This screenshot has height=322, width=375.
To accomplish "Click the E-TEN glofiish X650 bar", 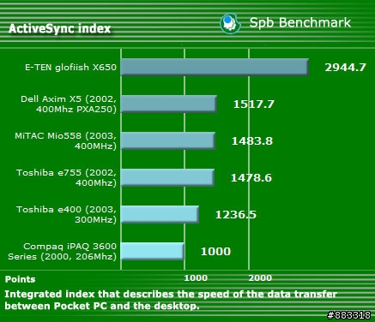I will tap(215, 68).
